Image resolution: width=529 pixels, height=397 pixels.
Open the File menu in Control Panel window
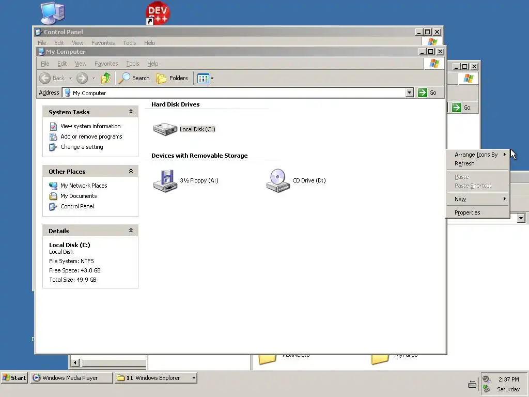click(x=42, y=43)
